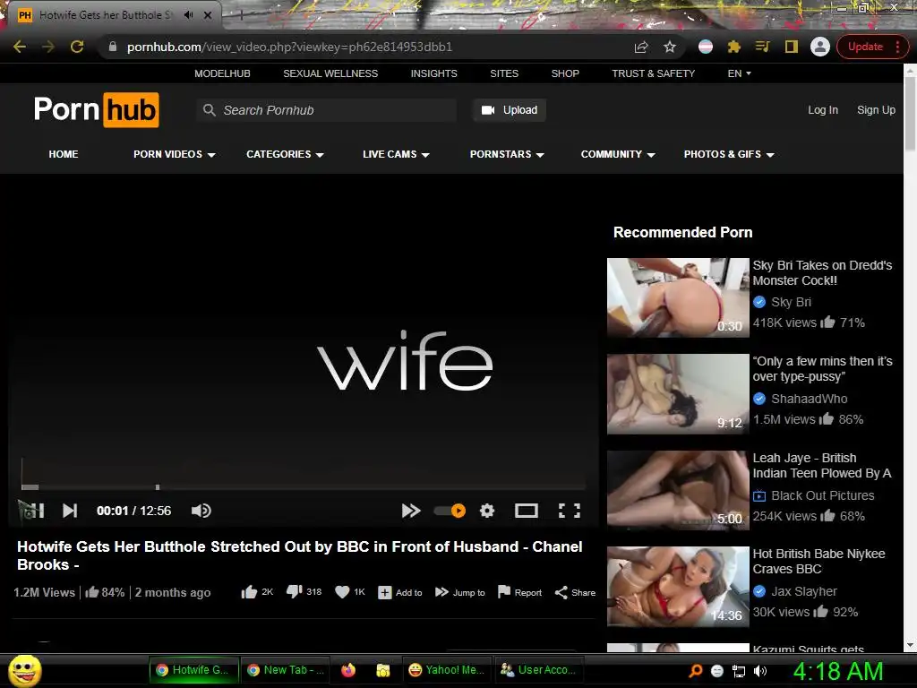Open a new tab with the plus button

pos(241,15)
